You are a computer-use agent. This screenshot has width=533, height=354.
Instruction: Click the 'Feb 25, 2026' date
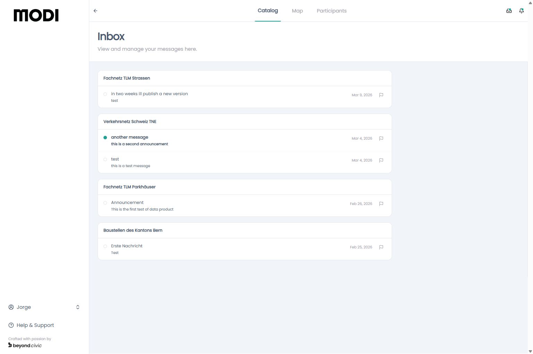(361, 247)
